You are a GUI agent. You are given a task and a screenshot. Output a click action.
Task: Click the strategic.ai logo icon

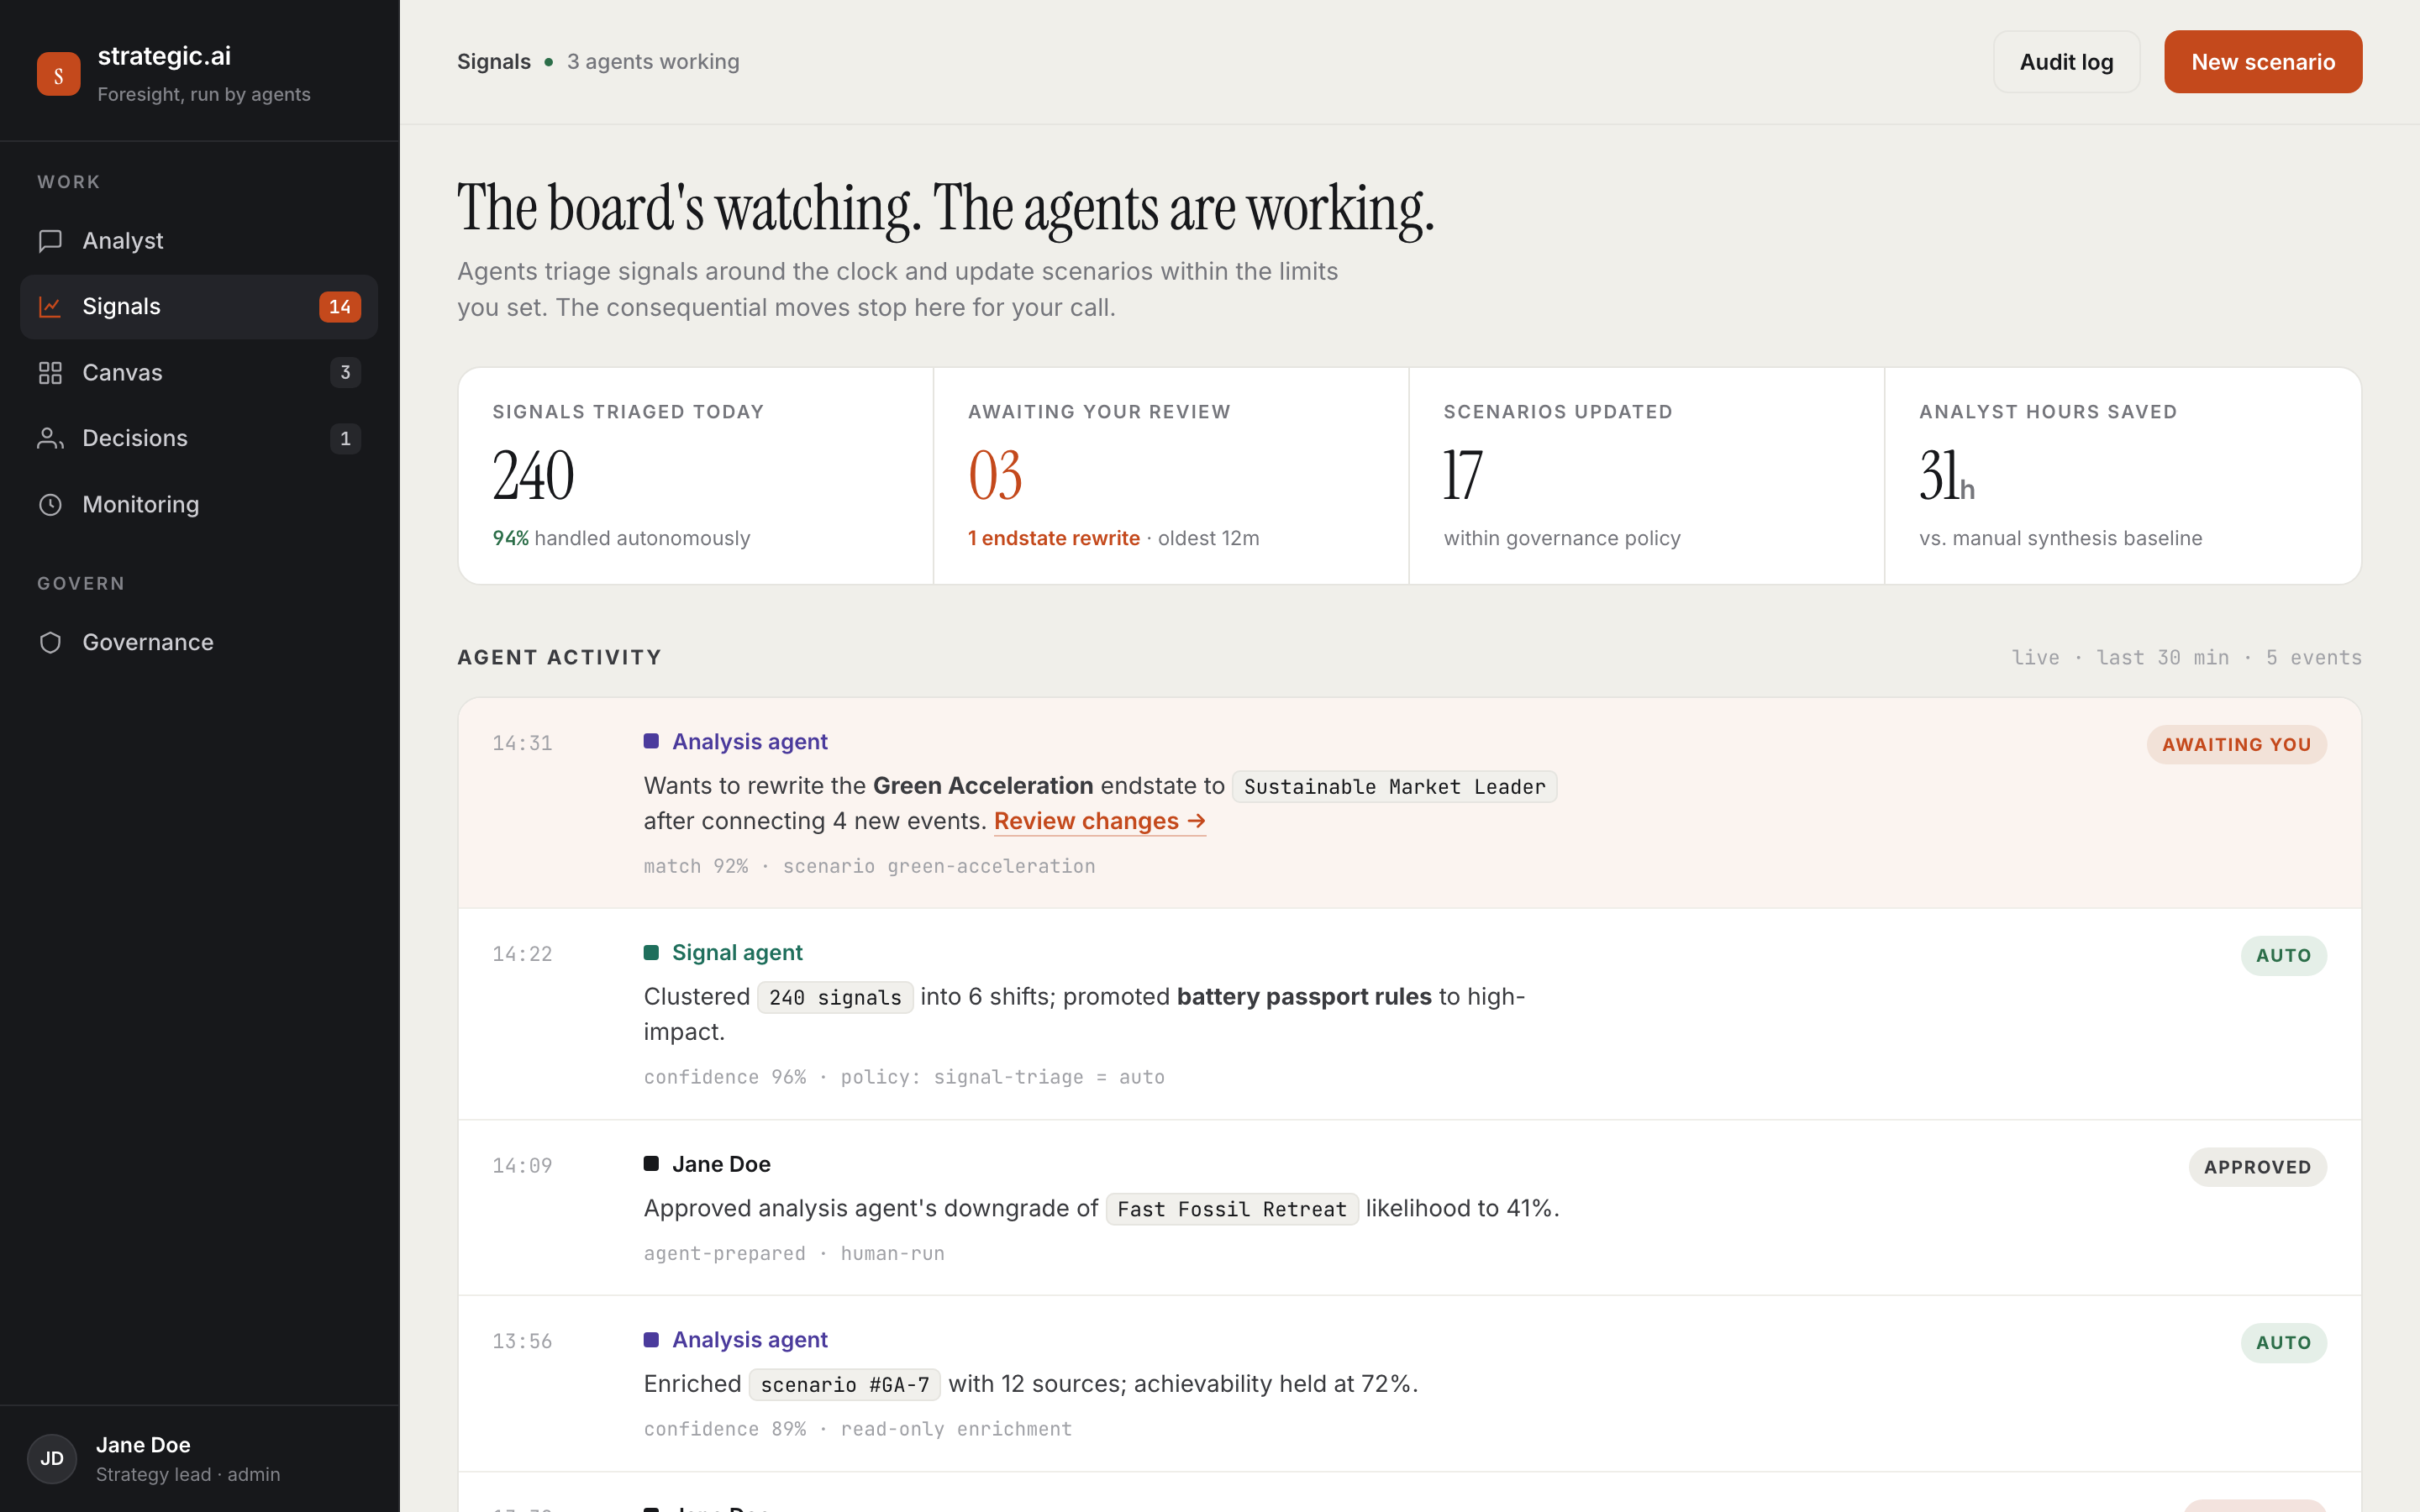58,74
